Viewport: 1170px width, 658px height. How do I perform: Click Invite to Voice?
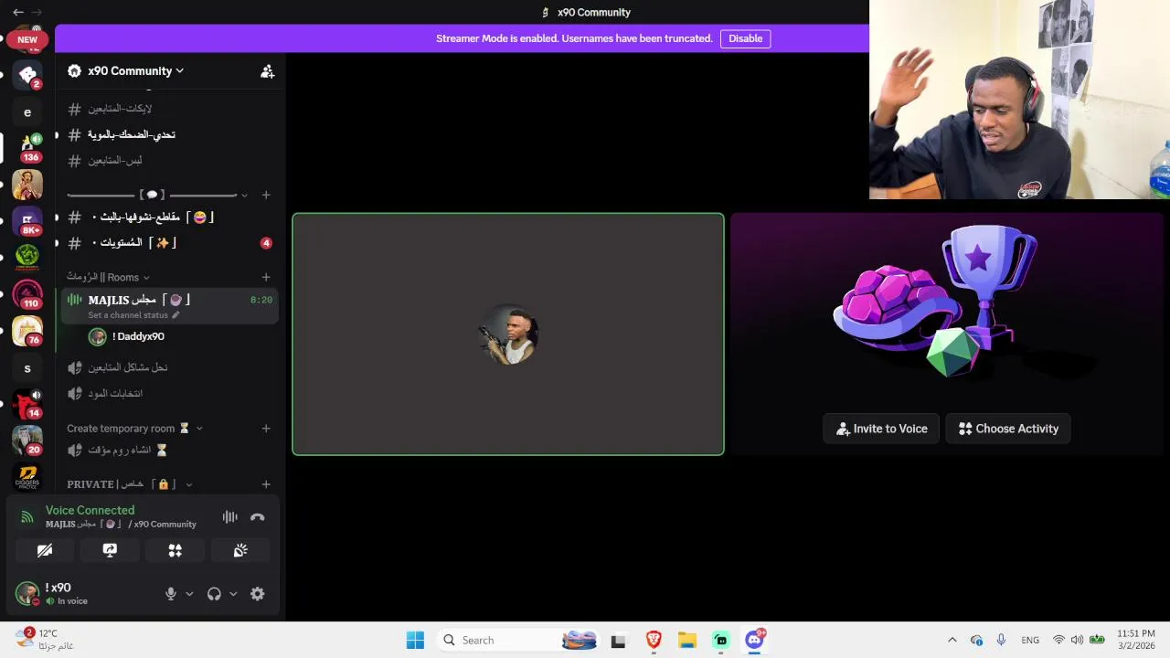[881, 429]
